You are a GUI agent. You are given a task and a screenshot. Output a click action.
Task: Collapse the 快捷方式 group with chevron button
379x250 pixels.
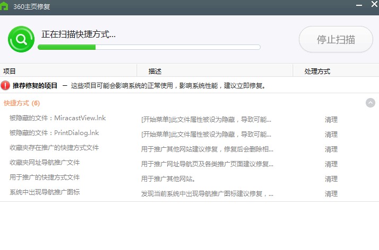point(371,103)
